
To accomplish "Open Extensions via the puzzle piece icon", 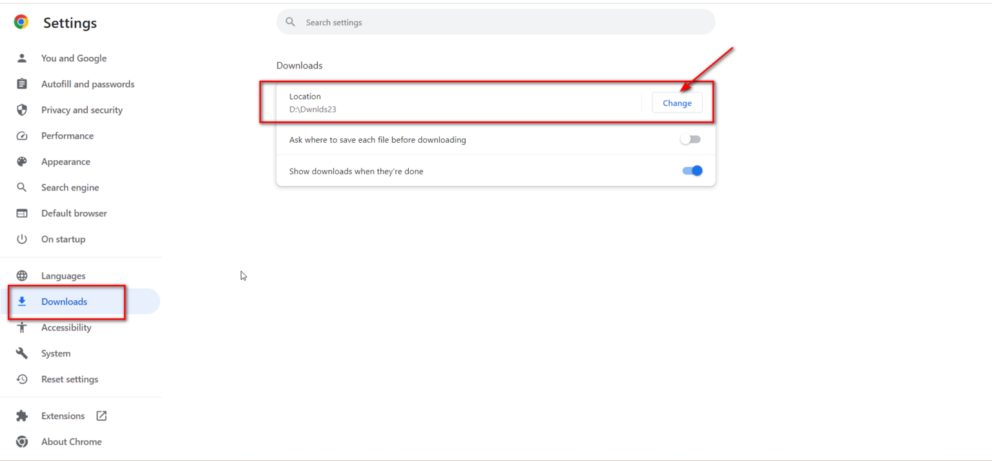I will [x=22, y=415].
